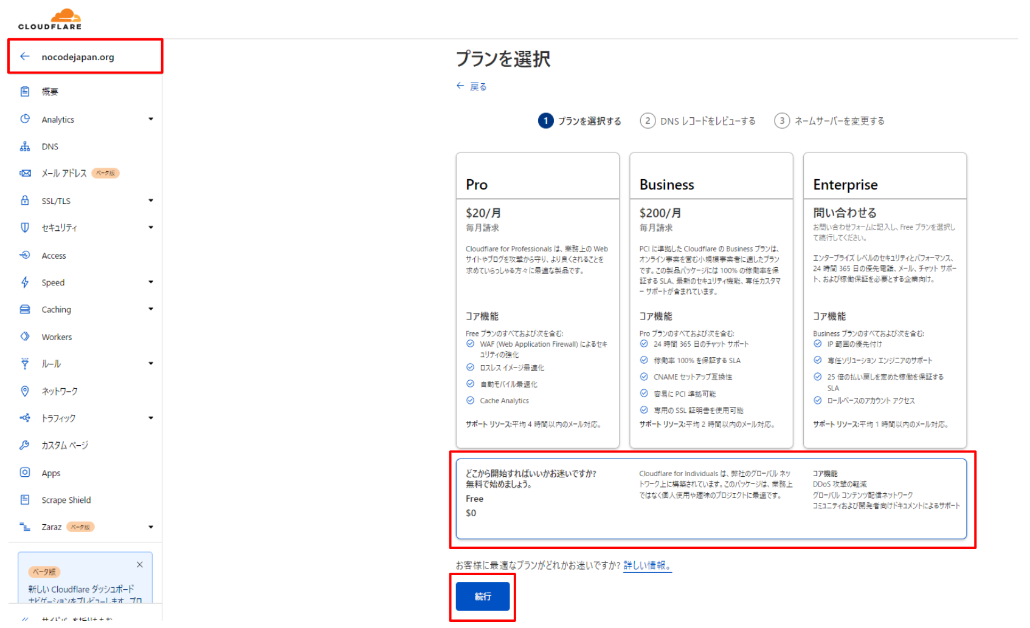The image size is (1030, 628).
Task: Click the SSL/TLS lock icon
Action: pos(25,200)
